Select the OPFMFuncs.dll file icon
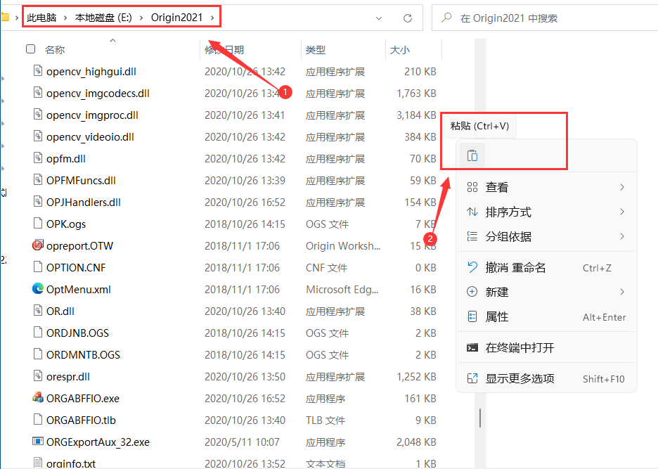This screenshot has width=658, height=469. pos(38,180)
